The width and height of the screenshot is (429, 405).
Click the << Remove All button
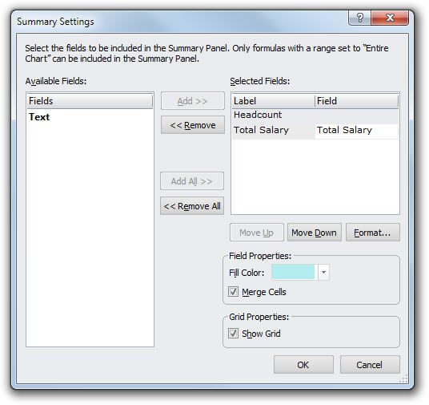click(x=192, y=205)
